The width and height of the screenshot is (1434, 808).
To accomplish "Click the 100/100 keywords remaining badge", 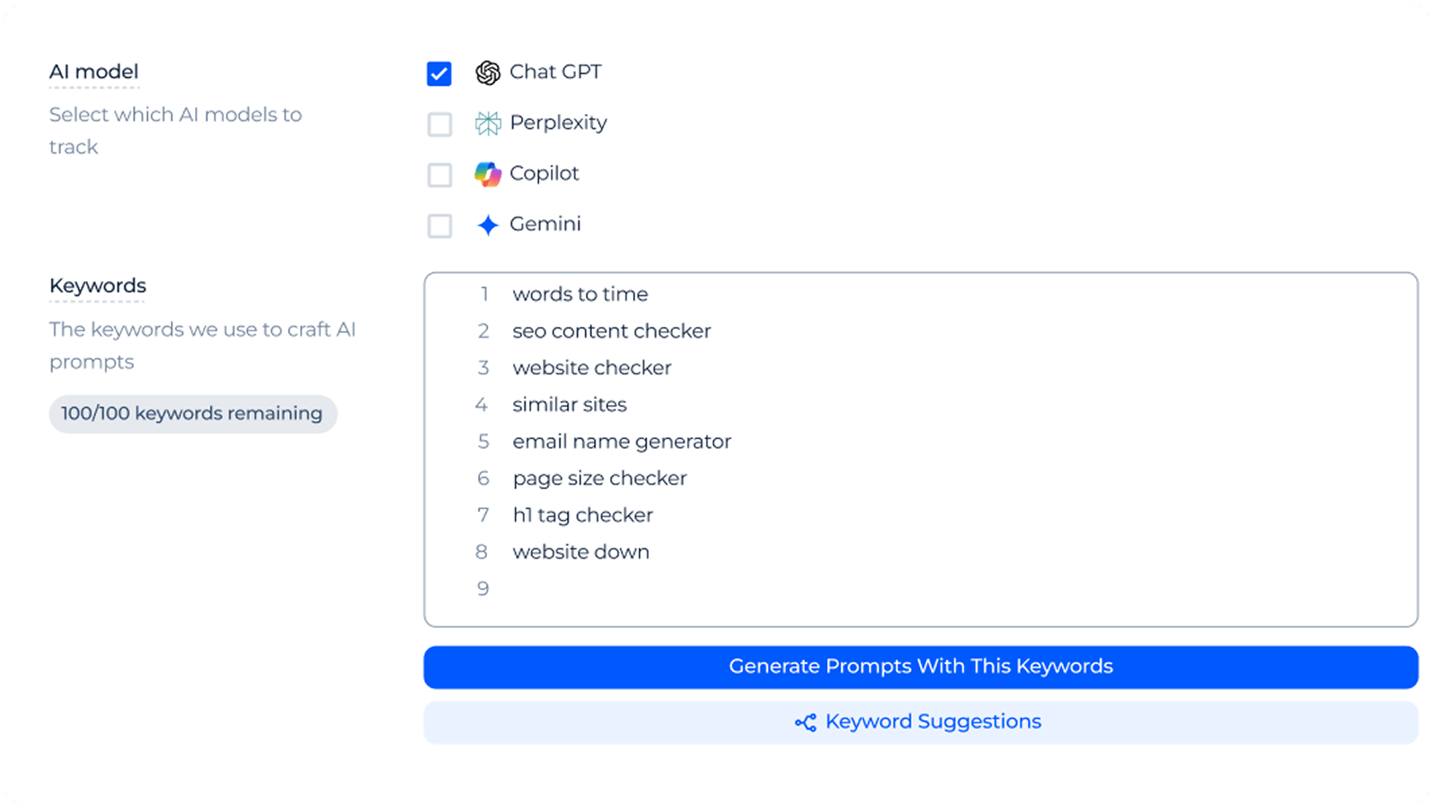I will (192, 414).
